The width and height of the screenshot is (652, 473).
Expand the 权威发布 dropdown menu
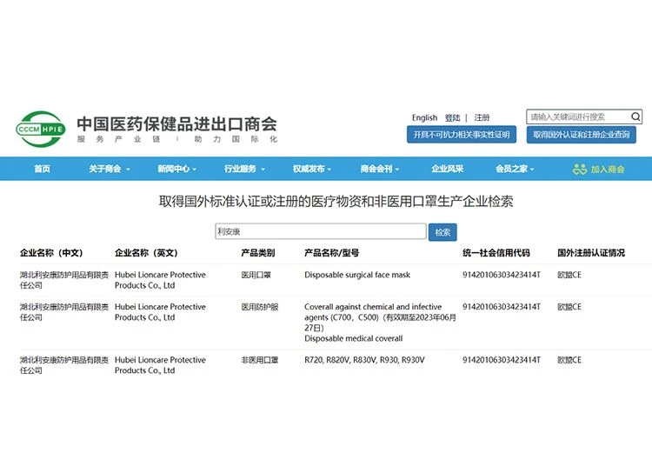[312, 169]
